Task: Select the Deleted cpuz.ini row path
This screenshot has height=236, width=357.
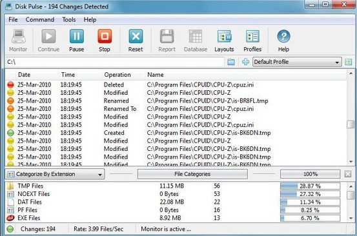Action: pyautogui.click(x=200, y=85)
